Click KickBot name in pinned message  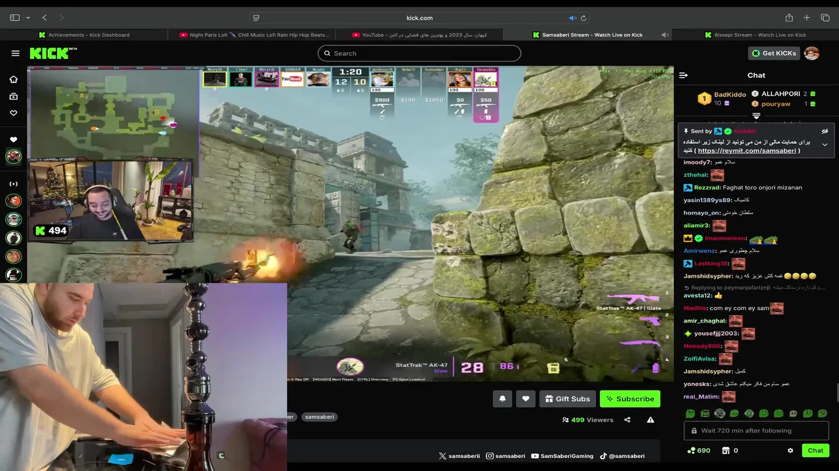pyautogui.click(x=745, y=131)
